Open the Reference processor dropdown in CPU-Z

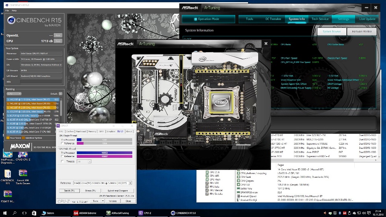point(130,182)
